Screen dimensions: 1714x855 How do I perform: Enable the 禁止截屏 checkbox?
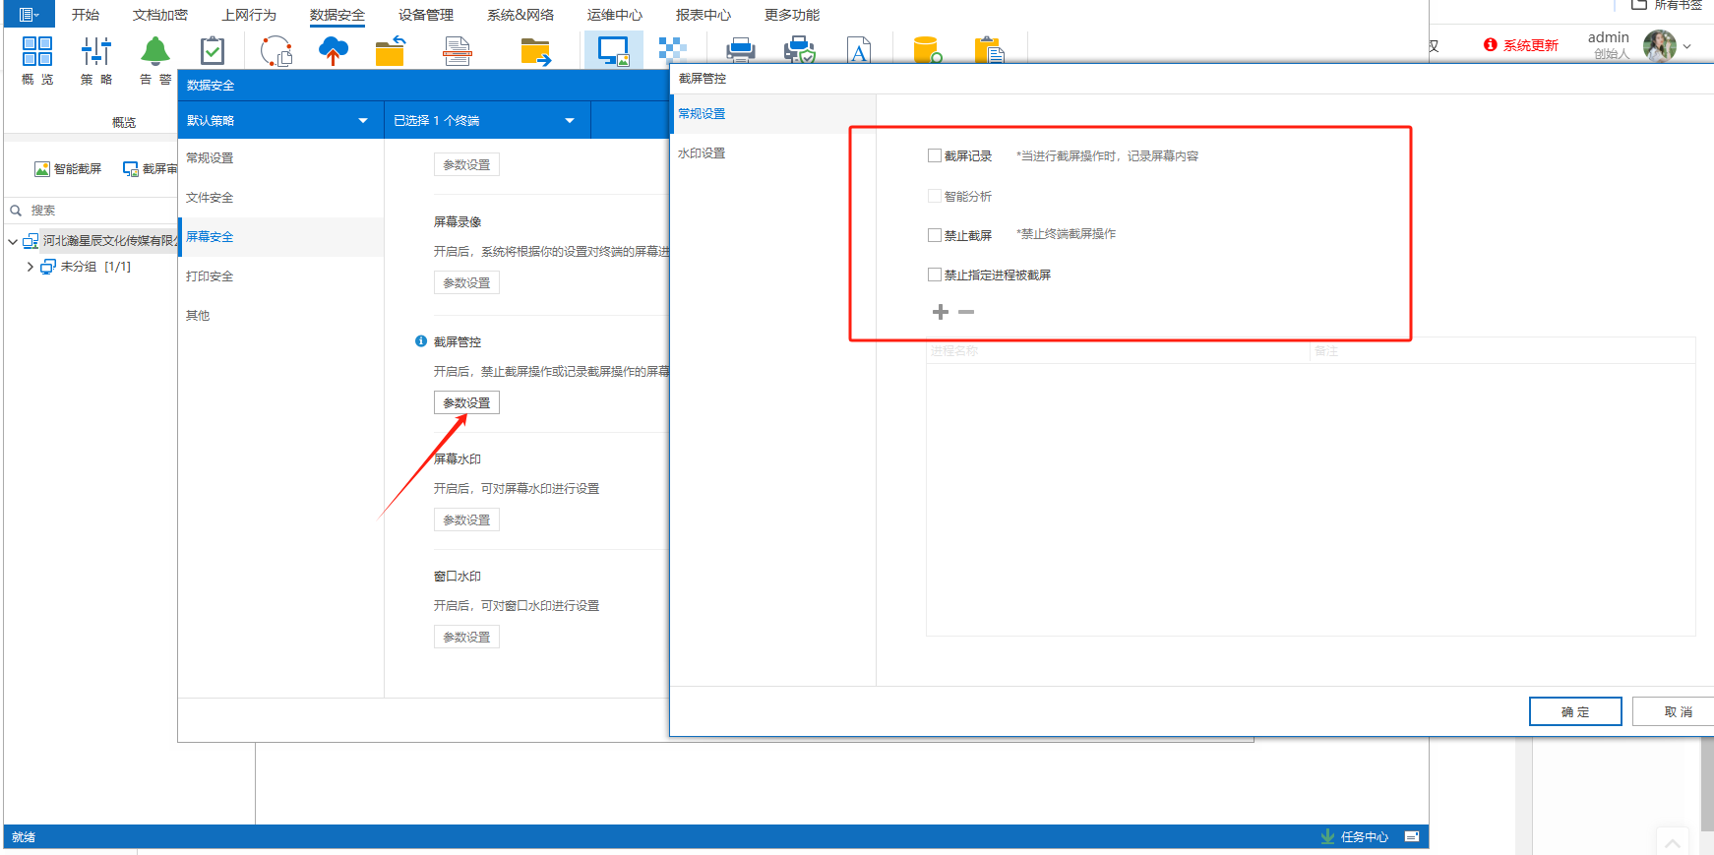(935, 235)
